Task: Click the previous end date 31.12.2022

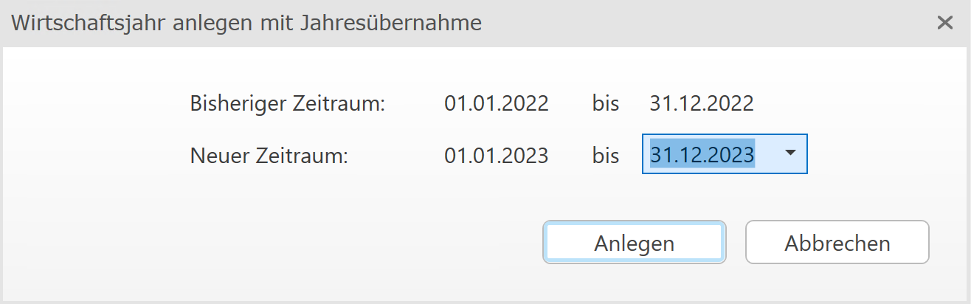Action: point(701,103)
